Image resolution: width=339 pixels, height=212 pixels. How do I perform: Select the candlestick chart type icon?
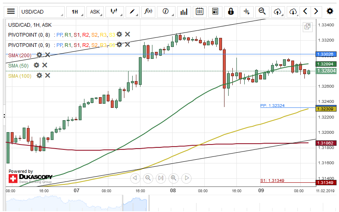pos(114,12)
